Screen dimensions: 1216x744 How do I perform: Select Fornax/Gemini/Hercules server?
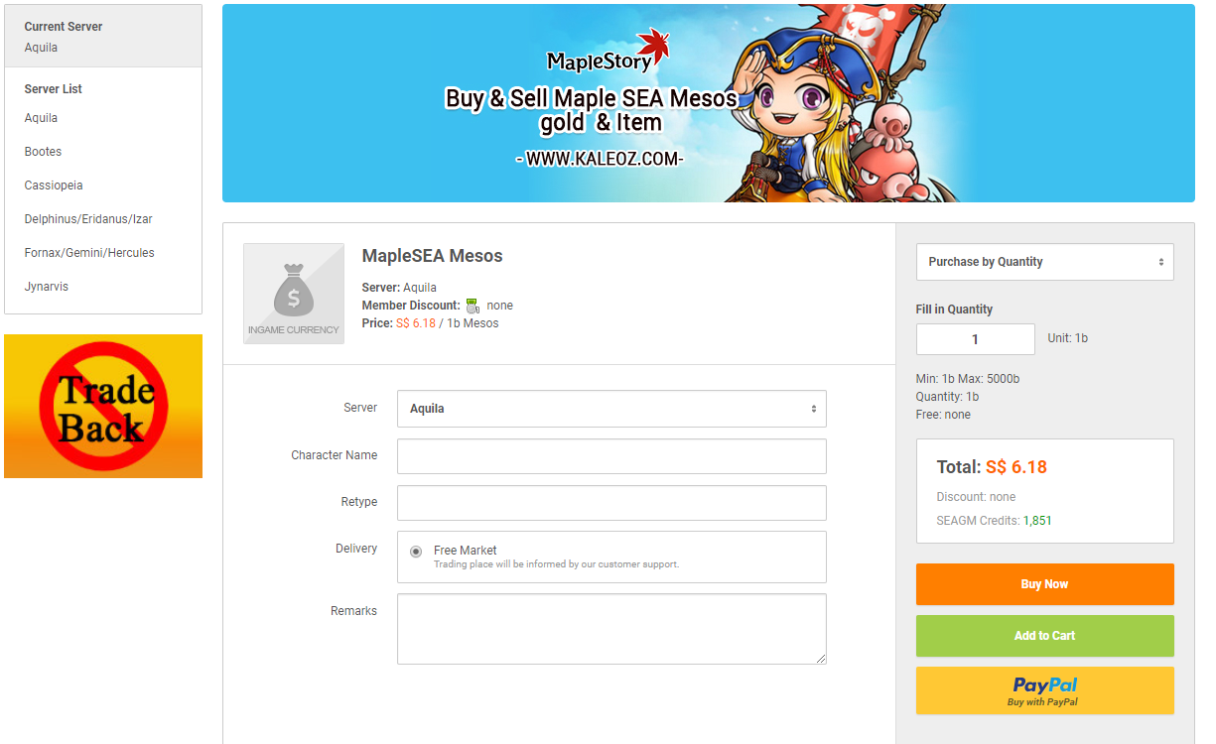pos(89,253)
